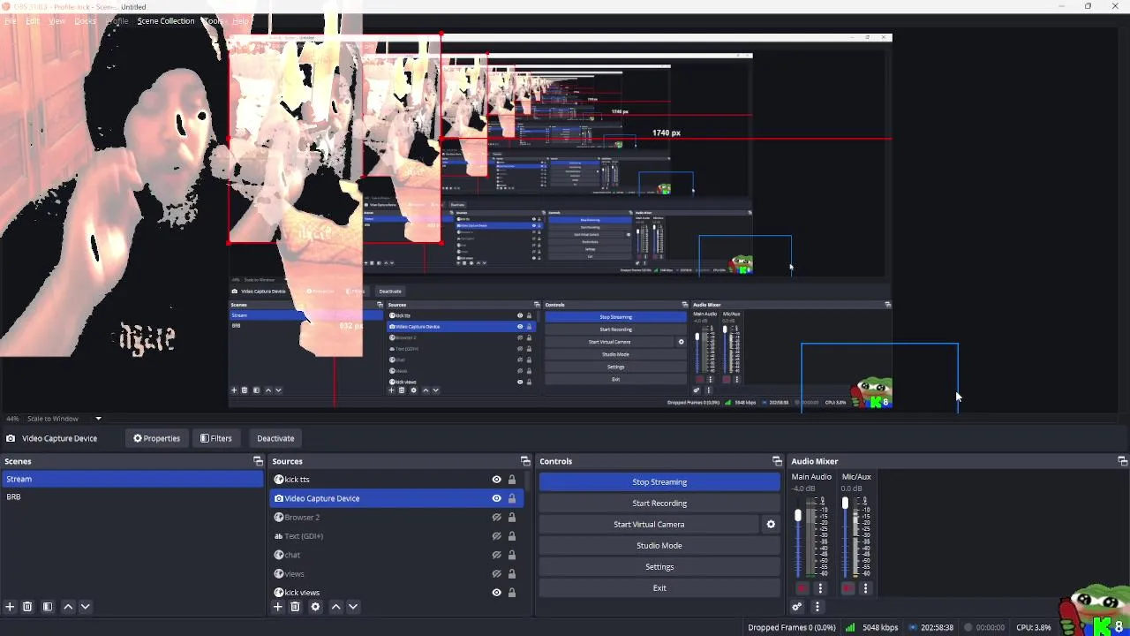Screen dimensions: 1130x636
Task: Move source down arrow in Sources panel
Action: [353, 607]
